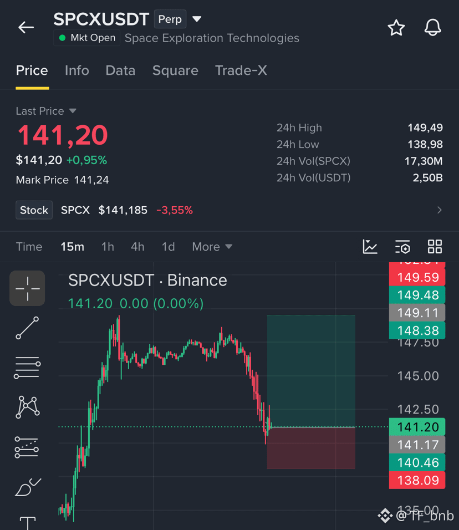459x530 pixels.
Task: Go back using the left arrow
Action: [26, 27]
